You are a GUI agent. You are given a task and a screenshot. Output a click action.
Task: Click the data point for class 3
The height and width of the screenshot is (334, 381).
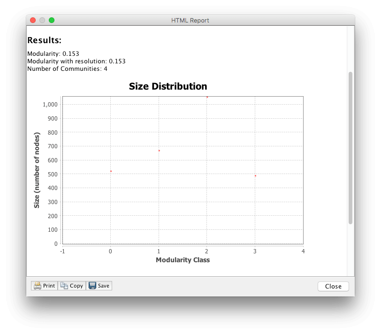[x=255, y=175]
